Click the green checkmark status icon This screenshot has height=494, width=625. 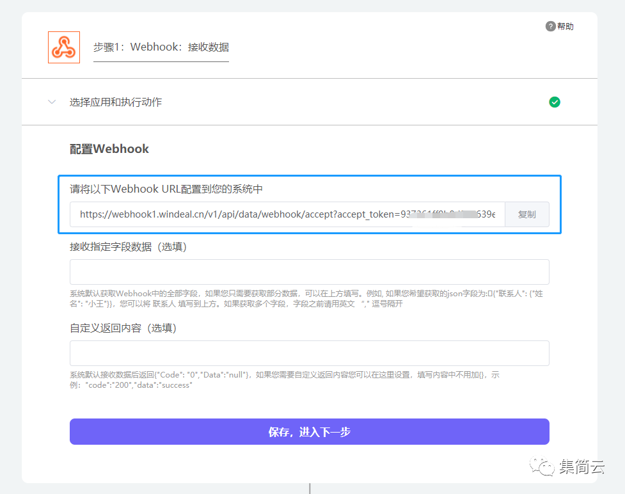pos(555,102)
